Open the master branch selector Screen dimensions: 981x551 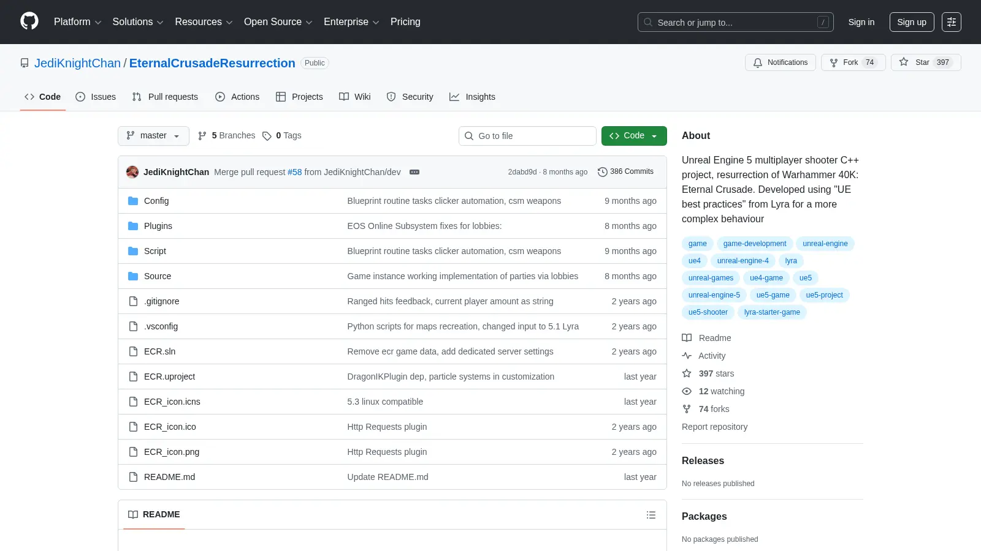pyautogui.click(x=153, y=136)
